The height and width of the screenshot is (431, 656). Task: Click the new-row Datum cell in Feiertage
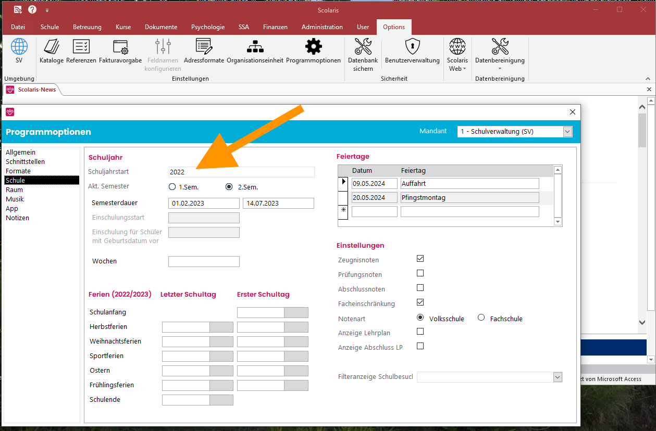(x=375, y=212)
